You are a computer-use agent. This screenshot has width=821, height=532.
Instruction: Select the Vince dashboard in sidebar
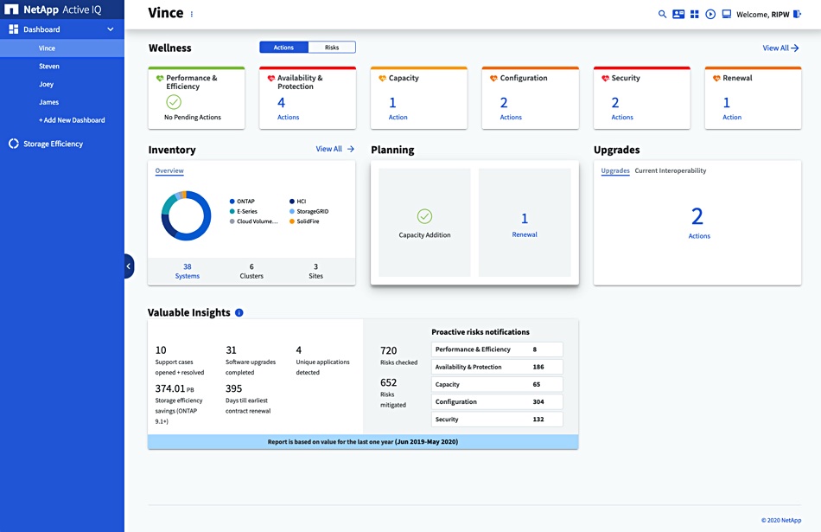click(61, 48)
